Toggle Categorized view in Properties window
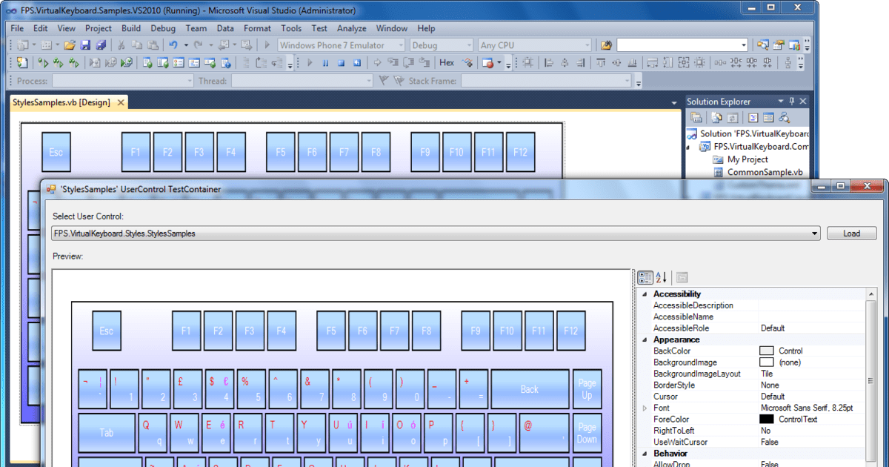The height and width of the screenshot is (467, 889). [644, 277]
